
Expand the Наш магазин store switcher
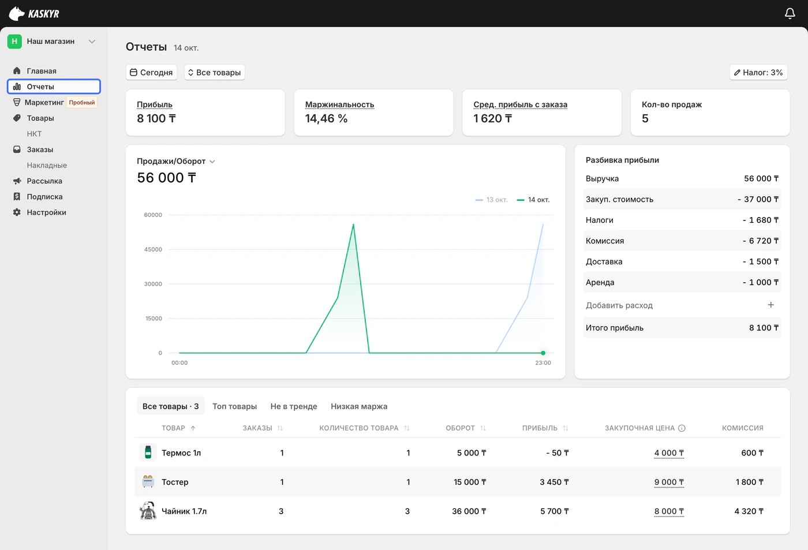[92, 42]
